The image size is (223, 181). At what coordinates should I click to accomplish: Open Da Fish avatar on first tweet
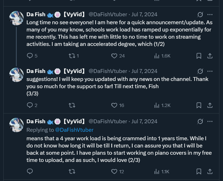tap(16, 18)
